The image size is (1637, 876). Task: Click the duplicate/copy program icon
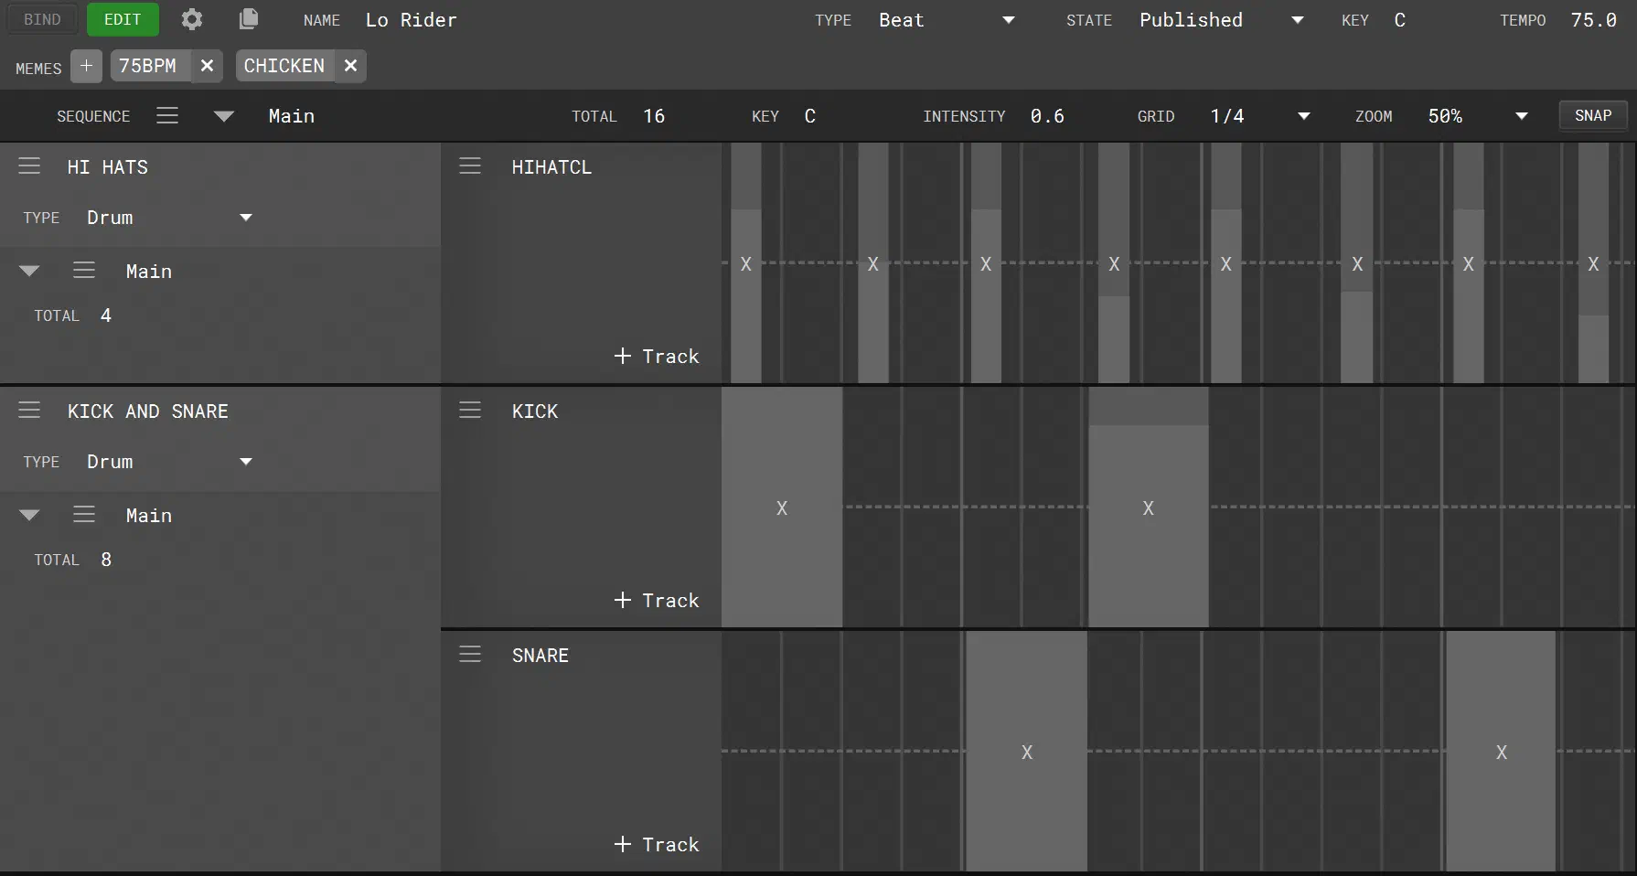point(248,19)
